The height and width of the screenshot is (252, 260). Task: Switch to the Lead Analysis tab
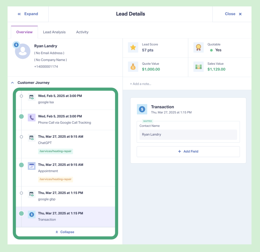(x=54, y=32)
